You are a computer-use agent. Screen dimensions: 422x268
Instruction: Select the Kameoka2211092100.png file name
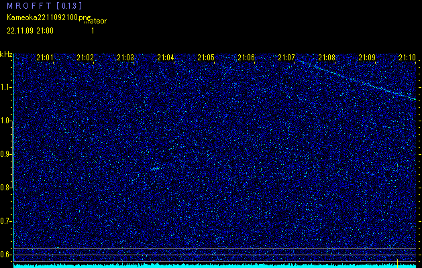(x=49, y=17)
